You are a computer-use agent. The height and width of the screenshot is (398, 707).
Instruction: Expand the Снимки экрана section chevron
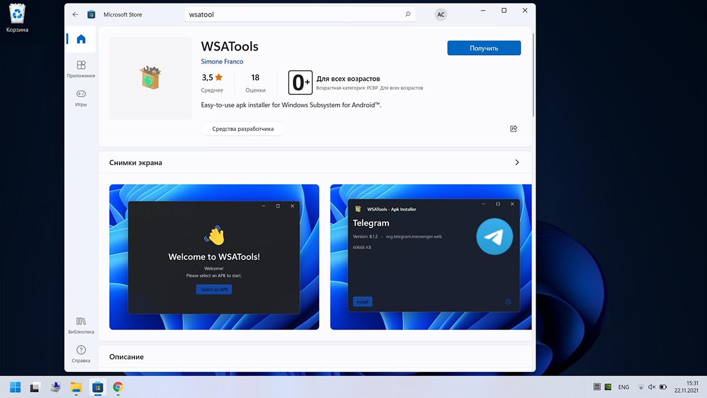pyautogui.click(x=517, y=162)
